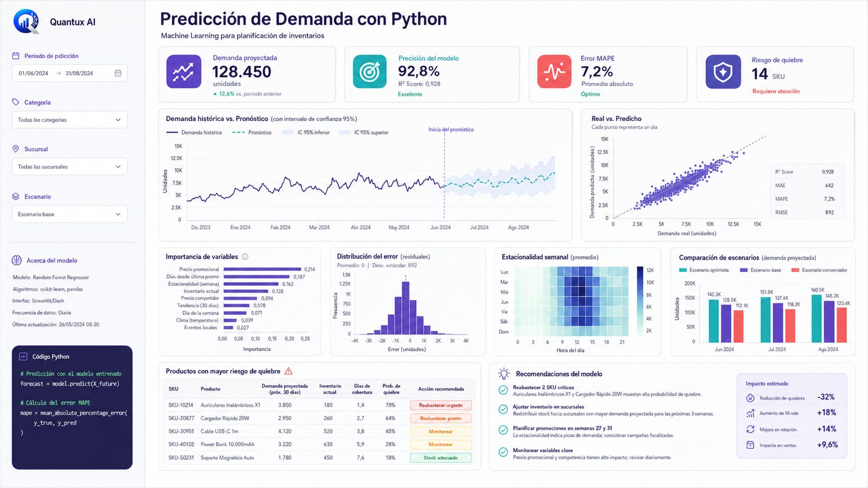This screenshot has width=868, height=488.
Task: Click the teal target icon of Precisión del modelo
Action: (369, 72)
